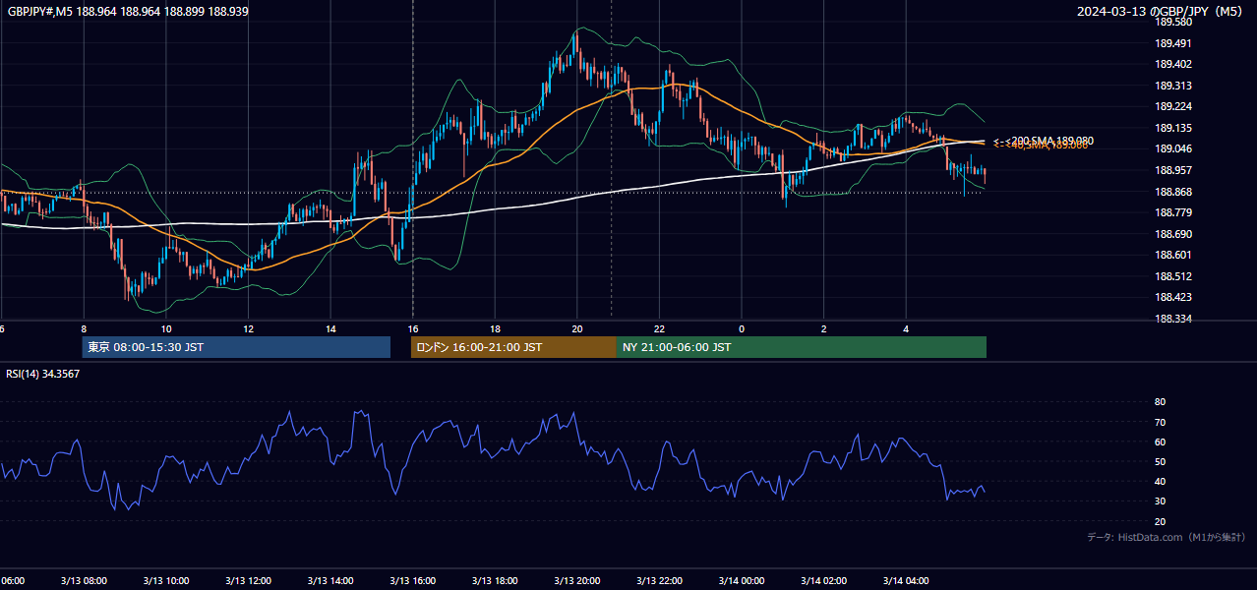This screenshot has width=1257, height=590.
Task: Click hour label 22 under the price chart
Action: 660,328
